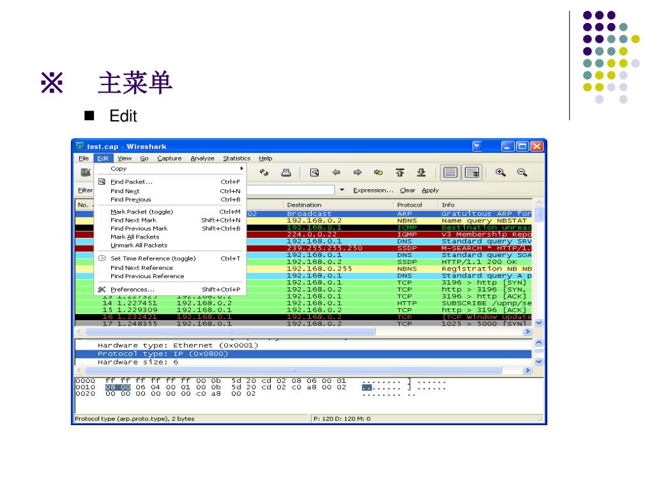Choose Find Next Reference

(171, 268)
